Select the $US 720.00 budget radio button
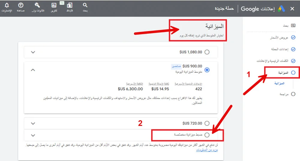The image size is (300, 161). [x=207, y=123]
